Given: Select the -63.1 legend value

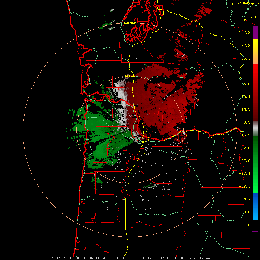Looking at the screenshot, I should point(245,174).
